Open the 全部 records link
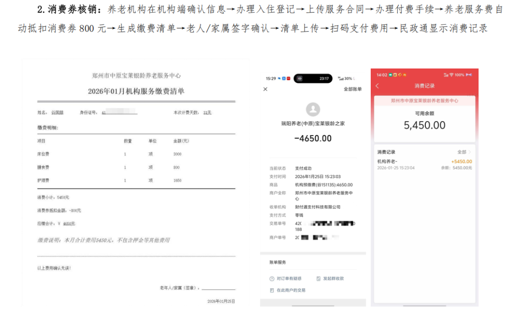Screen dimensions: 522x328 tap(462, 152)
